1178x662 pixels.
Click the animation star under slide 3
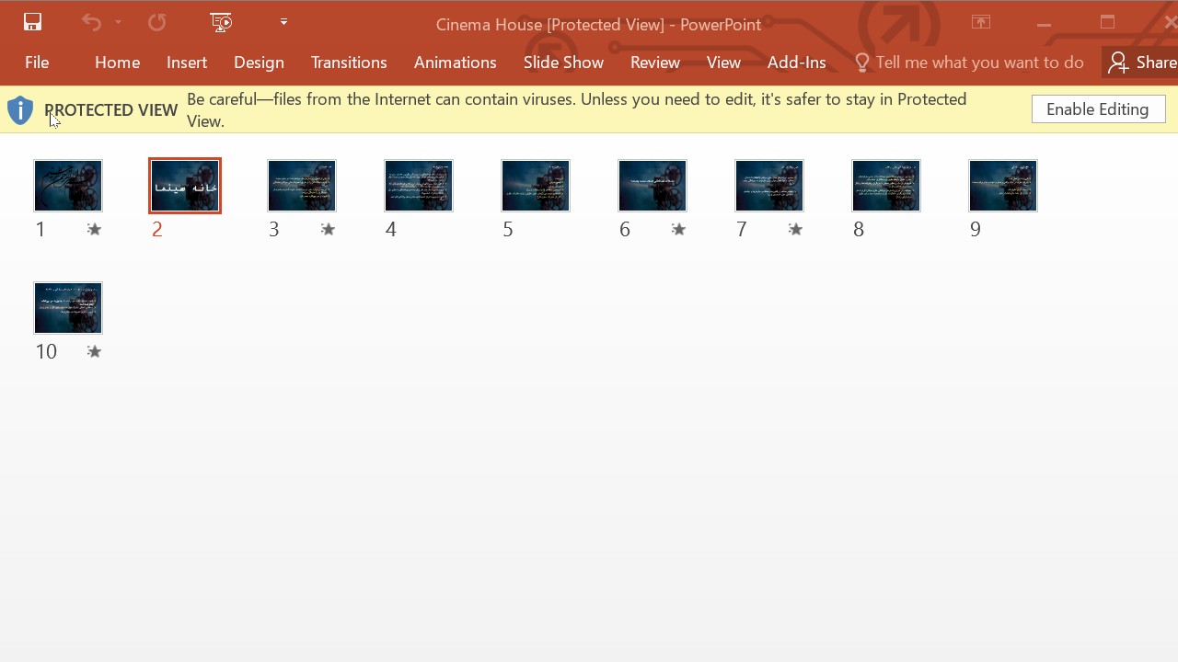coord(328,229)
